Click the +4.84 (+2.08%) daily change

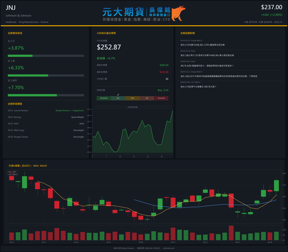(271, 15)
